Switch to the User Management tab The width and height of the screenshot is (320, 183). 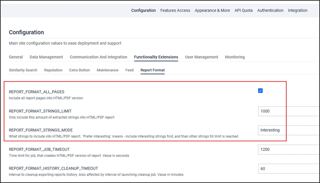click(202, 57)
